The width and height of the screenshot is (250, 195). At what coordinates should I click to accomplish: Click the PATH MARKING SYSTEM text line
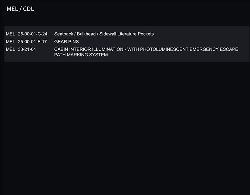pos(81,55)
